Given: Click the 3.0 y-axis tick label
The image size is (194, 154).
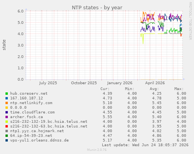Looking at the screenshot, I should [x=21, y=45].
